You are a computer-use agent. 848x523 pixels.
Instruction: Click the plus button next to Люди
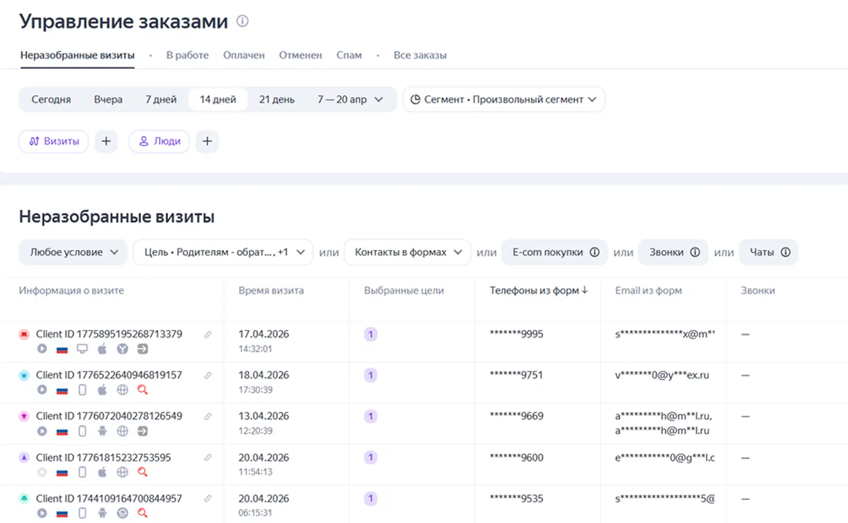tap(207, 141)
